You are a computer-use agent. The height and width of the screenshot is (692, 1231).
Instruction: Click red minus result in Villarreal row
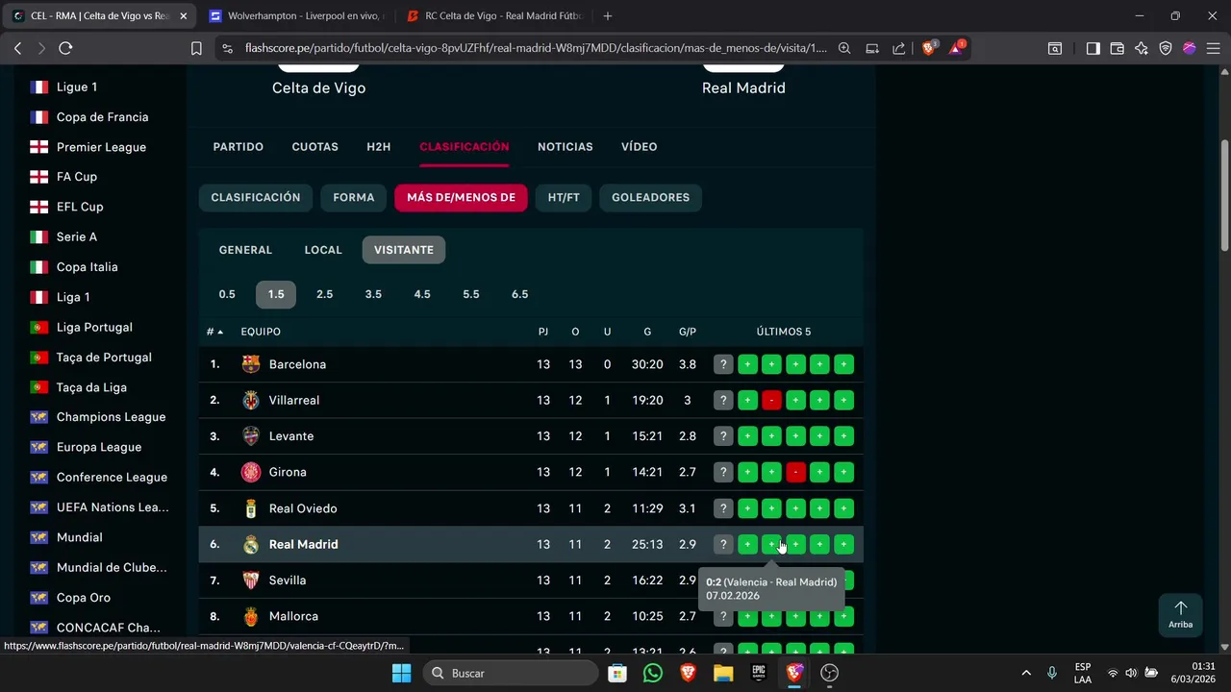[x=771, y=400]
